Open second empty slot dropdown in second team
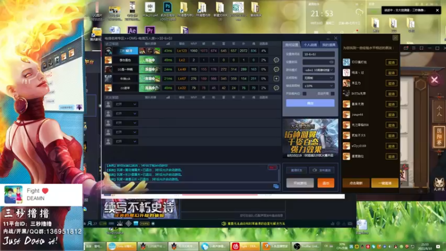 (126, 114)
